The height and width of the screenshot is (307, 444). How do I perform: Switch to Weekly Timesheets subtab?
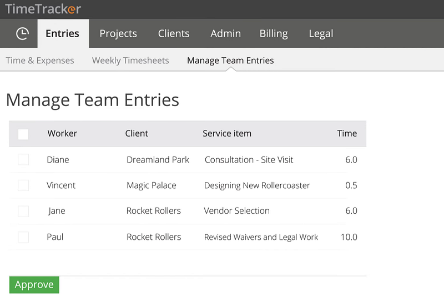click(130, 61)
